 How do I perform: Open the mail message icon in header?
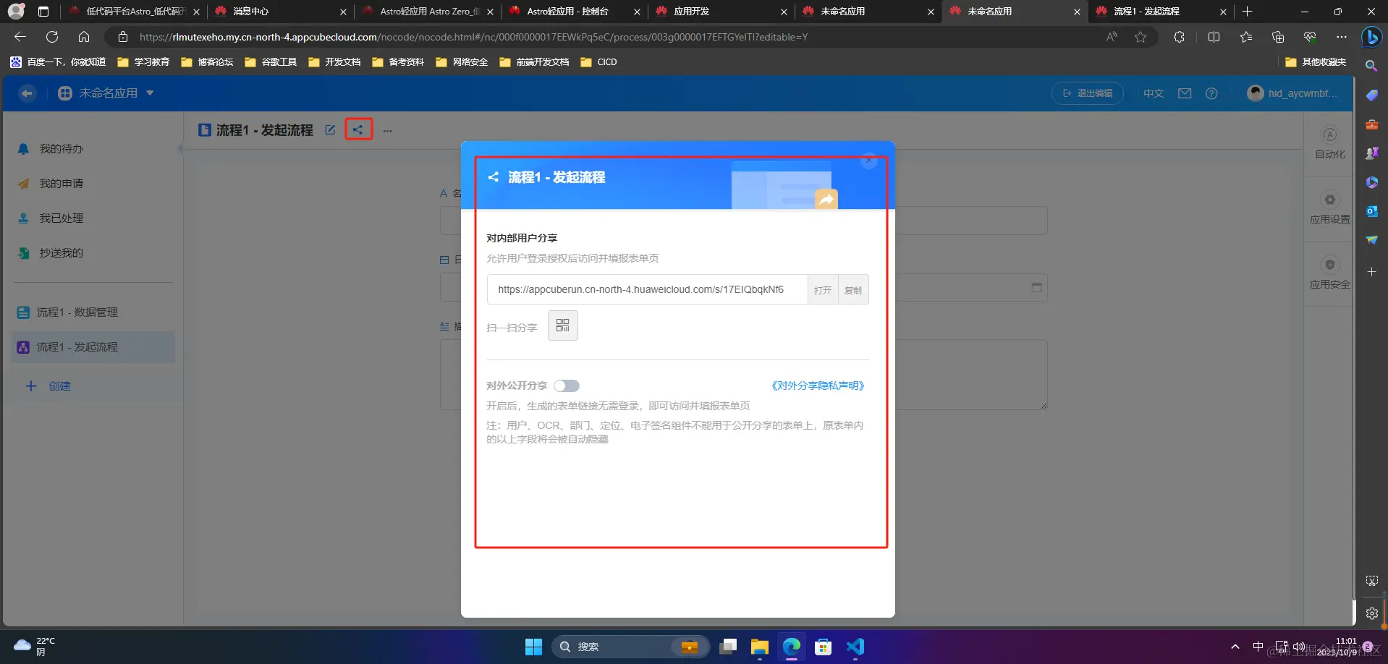tap(1185, 93)
